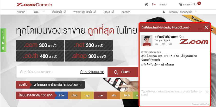This screenshot has height=107, width=216.
Task: Click the email transcript envelope icon
Action: pos(170,44)
